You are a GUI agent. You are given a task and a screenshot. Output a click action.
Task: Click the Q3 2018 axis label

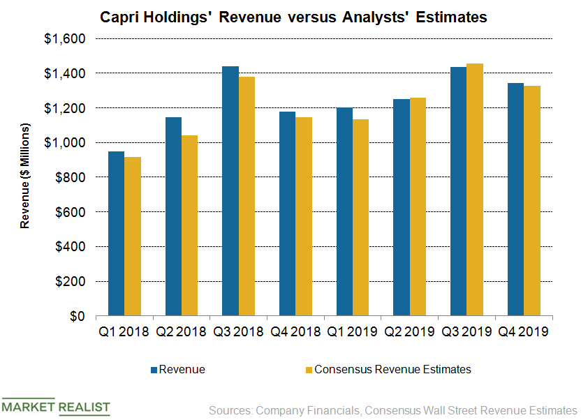click(x=238, y=331)
